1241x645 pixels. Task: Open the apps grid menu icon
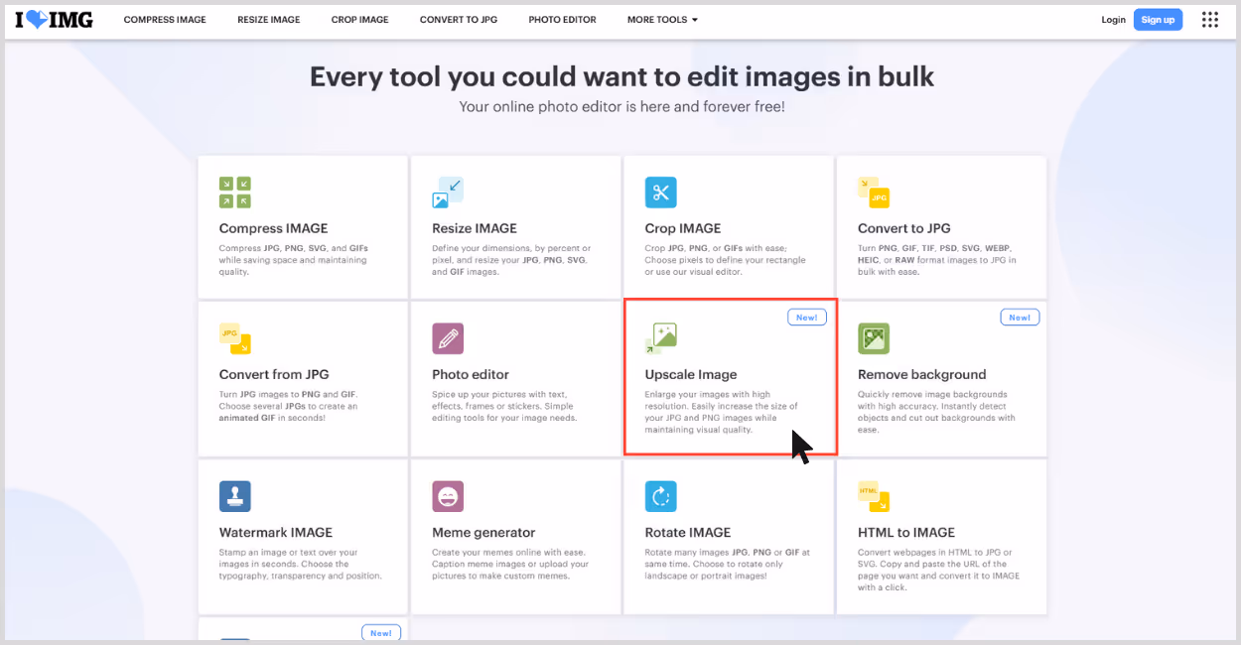[x=1209, y=20]
